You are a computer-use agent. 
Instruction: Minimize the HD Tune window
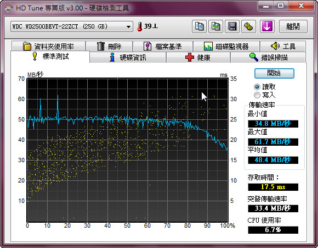(266, 6)
